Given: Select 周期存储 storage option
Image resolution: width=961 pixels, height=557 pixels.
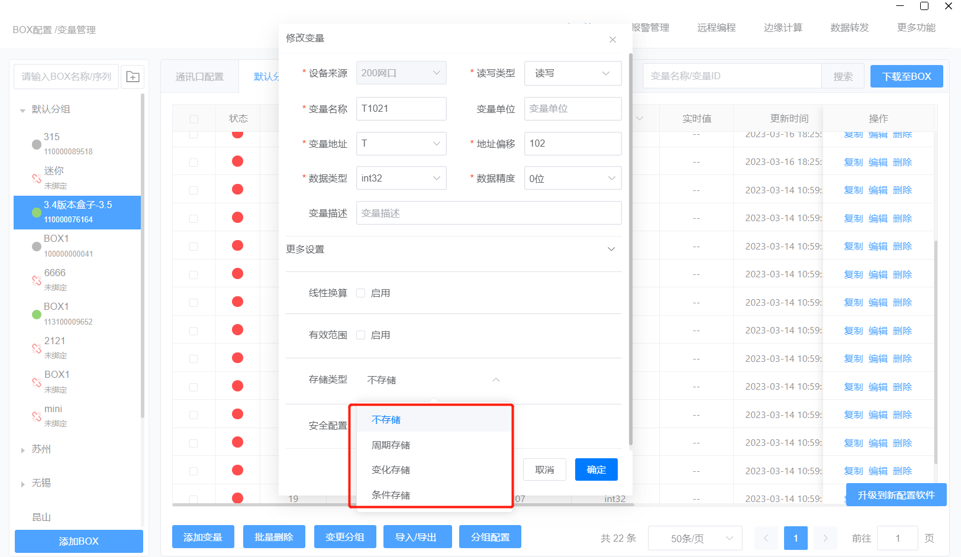Looking at the screenshot, I should [434, 445].
